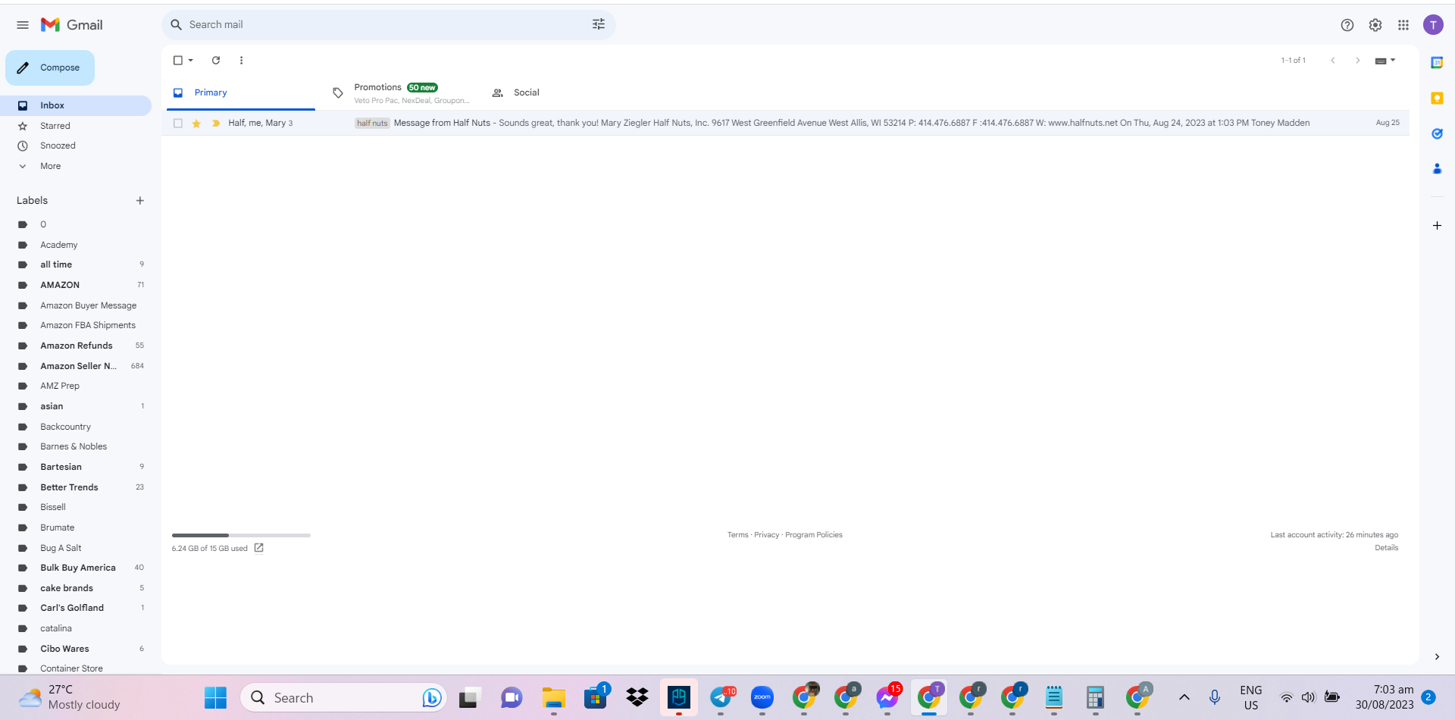This screenshot has width=1455, height=720.
Task: Open the More options three-dot menu
Action: (x=241, y=60)
